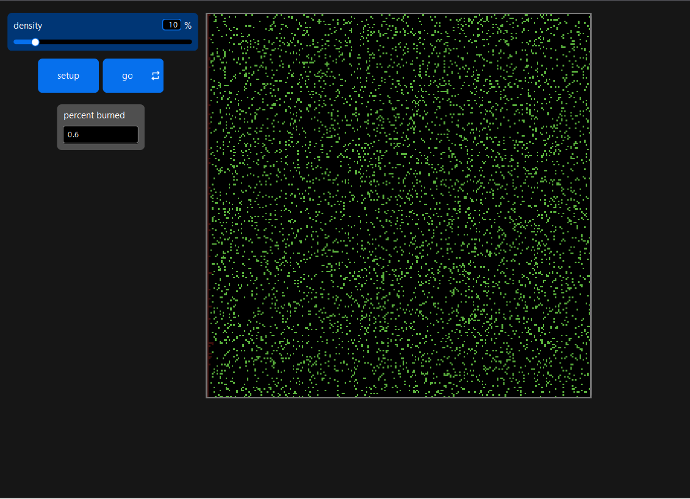
Task: Click the percent burned field showing 0.6
Action: pos(101,134)
